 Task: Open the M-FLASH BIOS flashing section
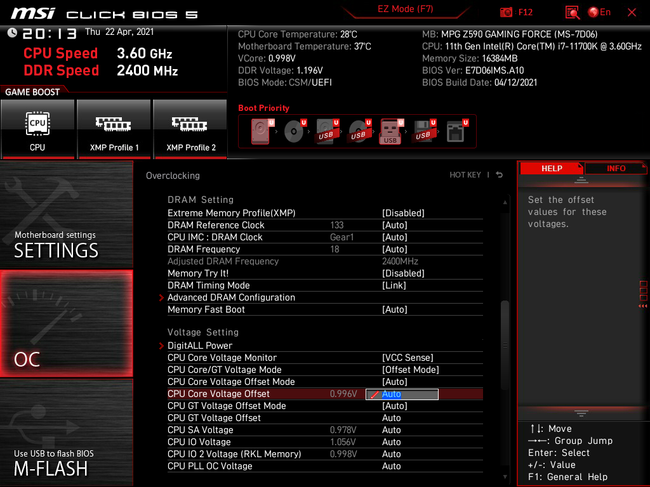pos(66,432)
